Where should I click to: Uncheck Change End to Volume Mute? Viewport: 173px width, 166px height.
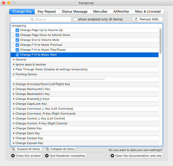[17, 40]
